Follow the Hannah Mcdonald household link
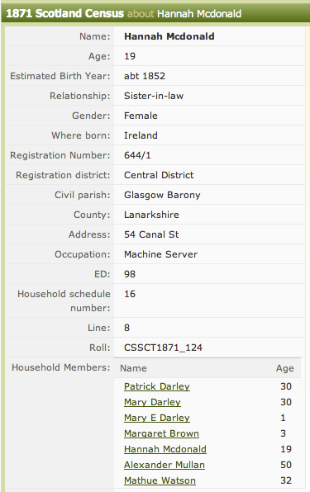The image size is (310, 492). [x=165, y=449]
